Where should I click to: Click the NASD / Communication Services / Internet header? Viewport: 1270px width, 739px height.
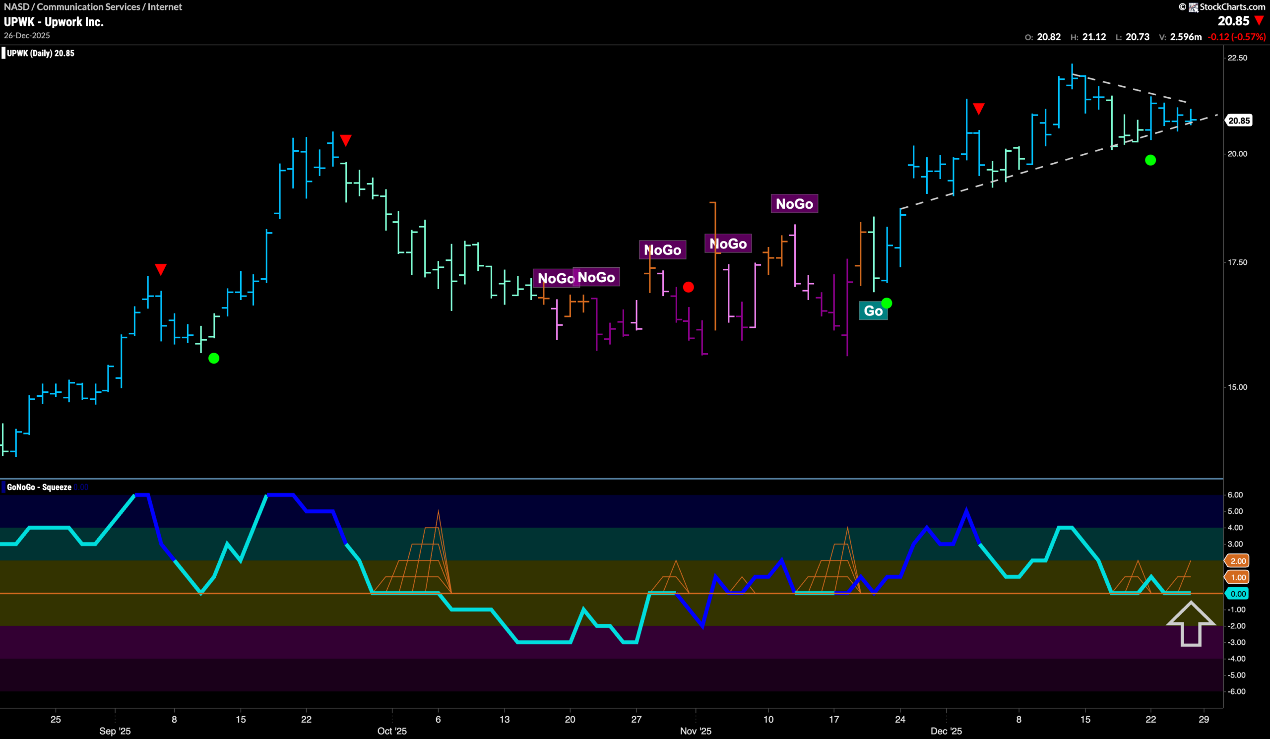tap(93, 6)
